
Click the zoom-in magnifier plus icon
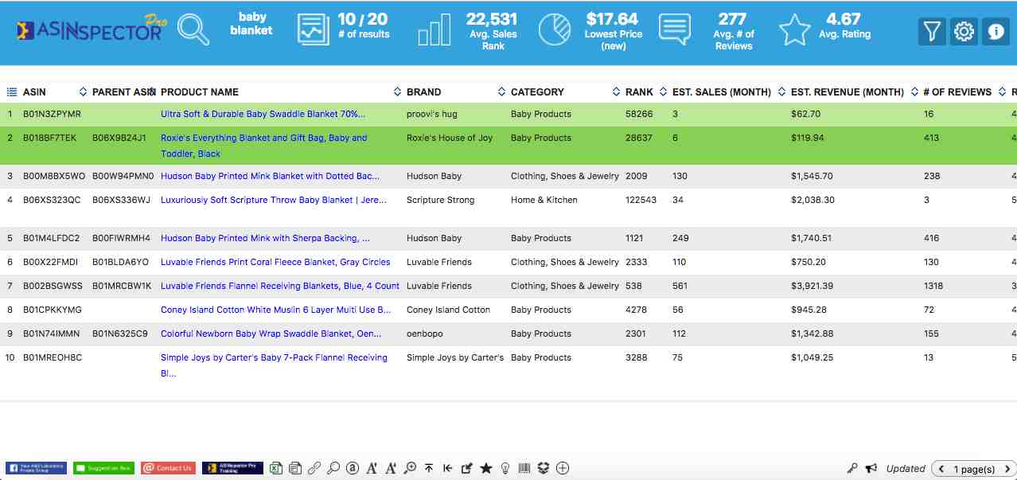click(410, 468)
